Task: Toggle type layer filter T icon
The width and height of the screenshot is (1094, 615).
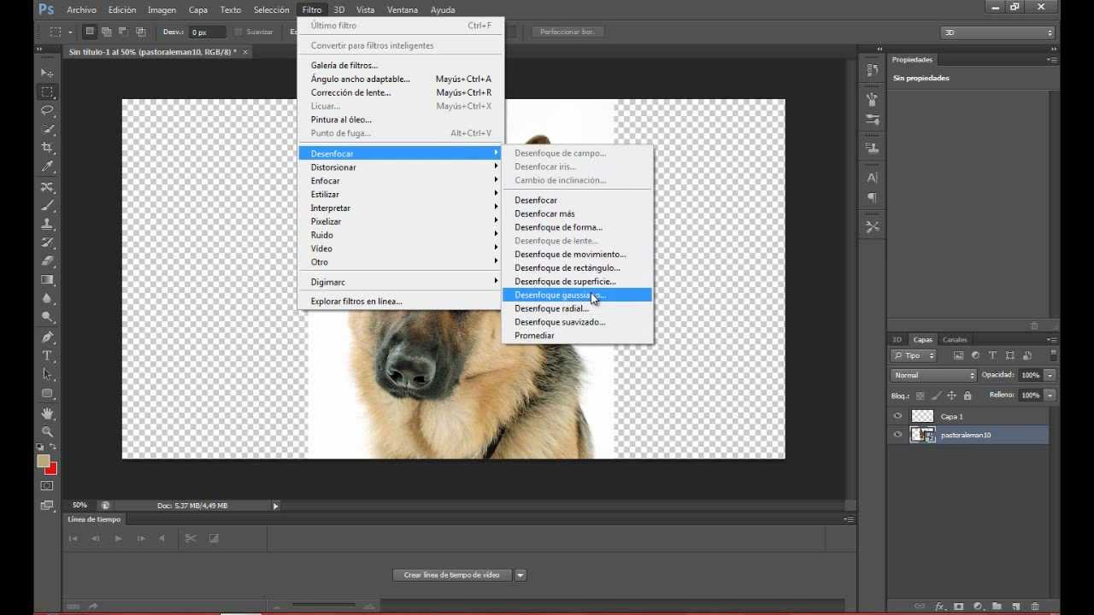Action: [992, 355]
